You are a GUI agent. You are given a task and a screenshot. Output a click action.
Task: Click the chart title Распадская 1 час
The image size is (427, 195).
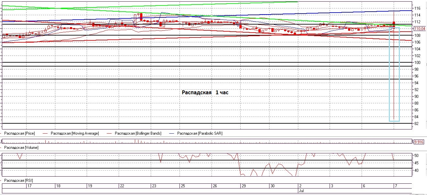tap(205, 92)
